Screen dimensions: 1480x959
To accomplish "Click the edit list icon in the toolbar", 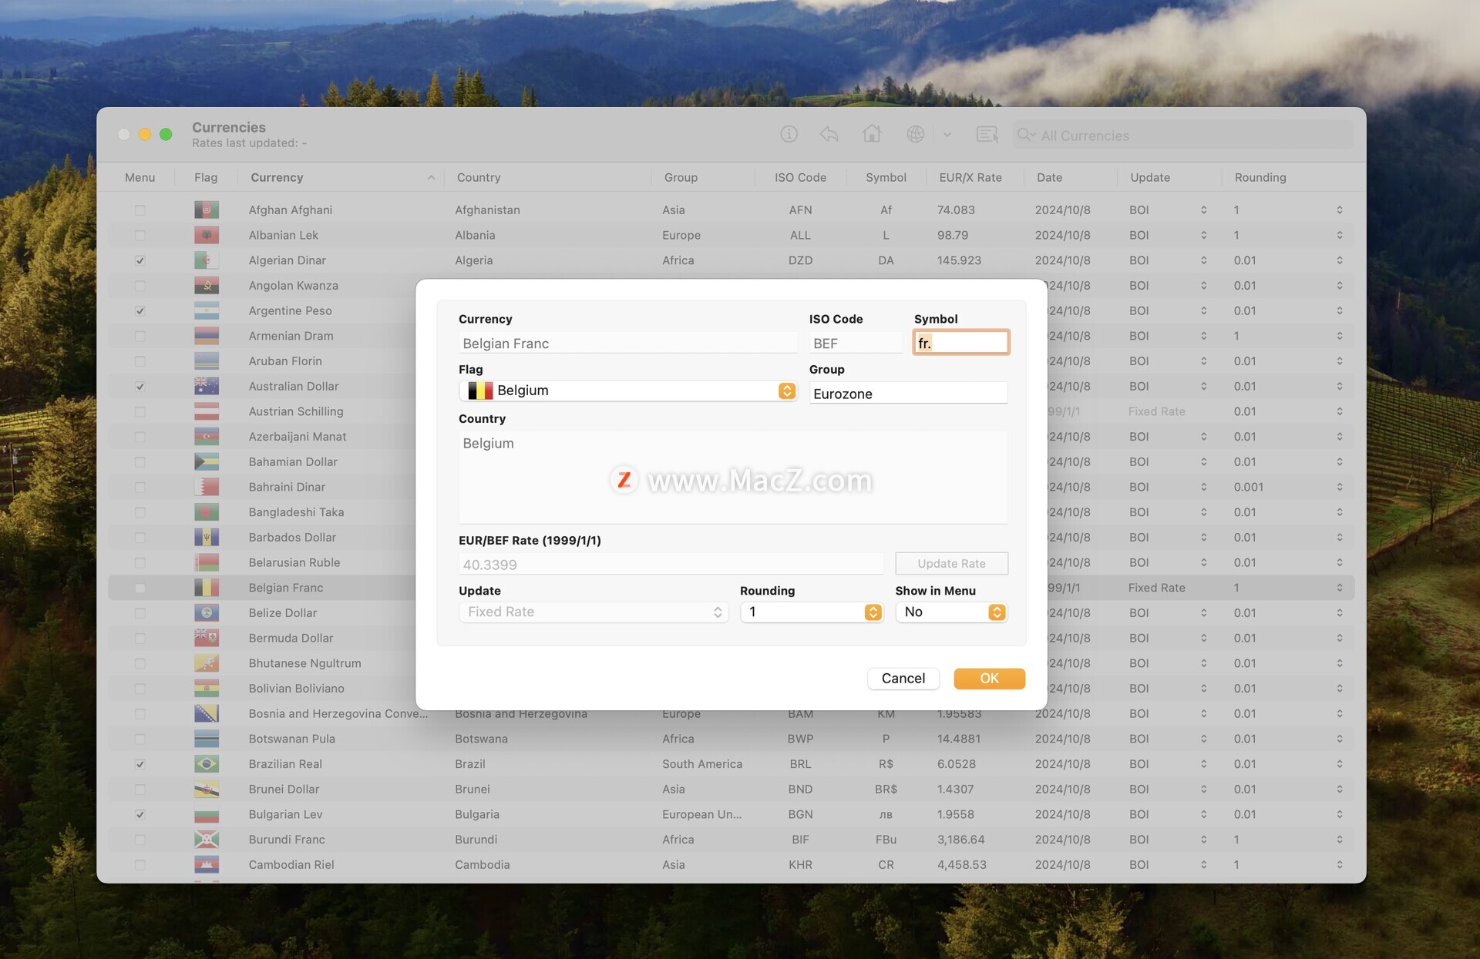I will pyautogui.click(x=987, y=135).
